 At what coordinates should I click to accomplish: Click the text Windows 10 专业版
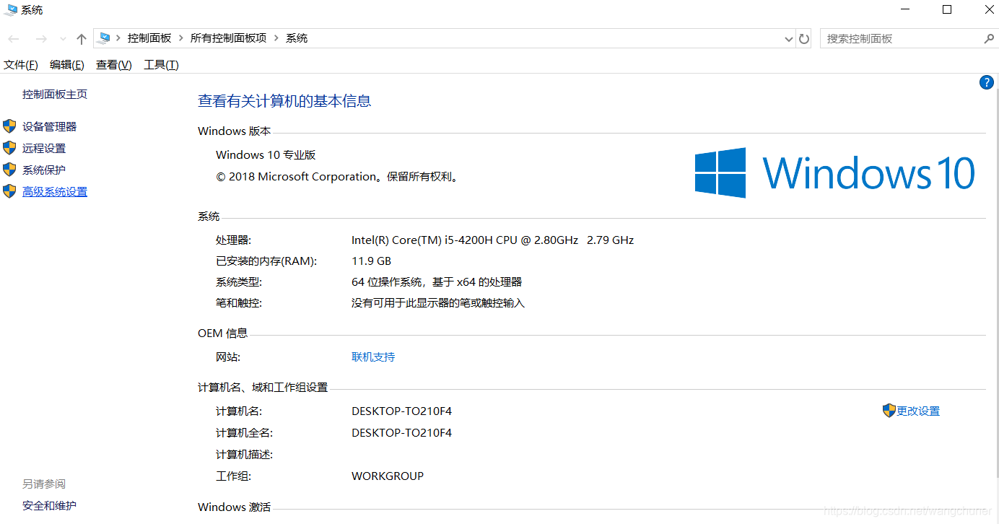click(x=266, y=155)
